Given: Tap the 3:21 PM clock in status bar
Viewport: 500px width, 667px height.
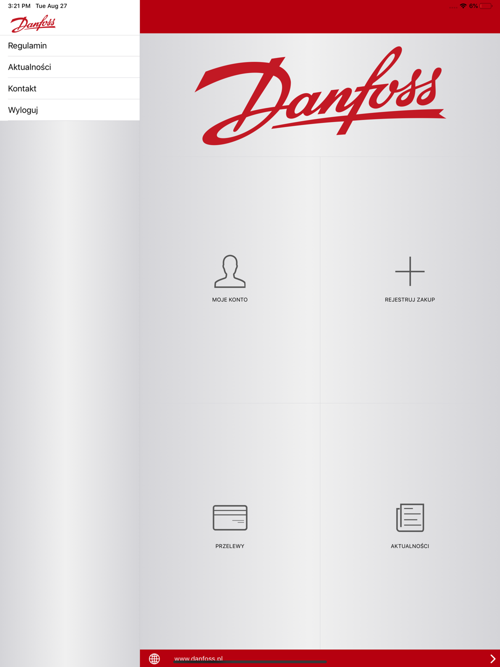Looking at the screenshot, I should (19, 6).
